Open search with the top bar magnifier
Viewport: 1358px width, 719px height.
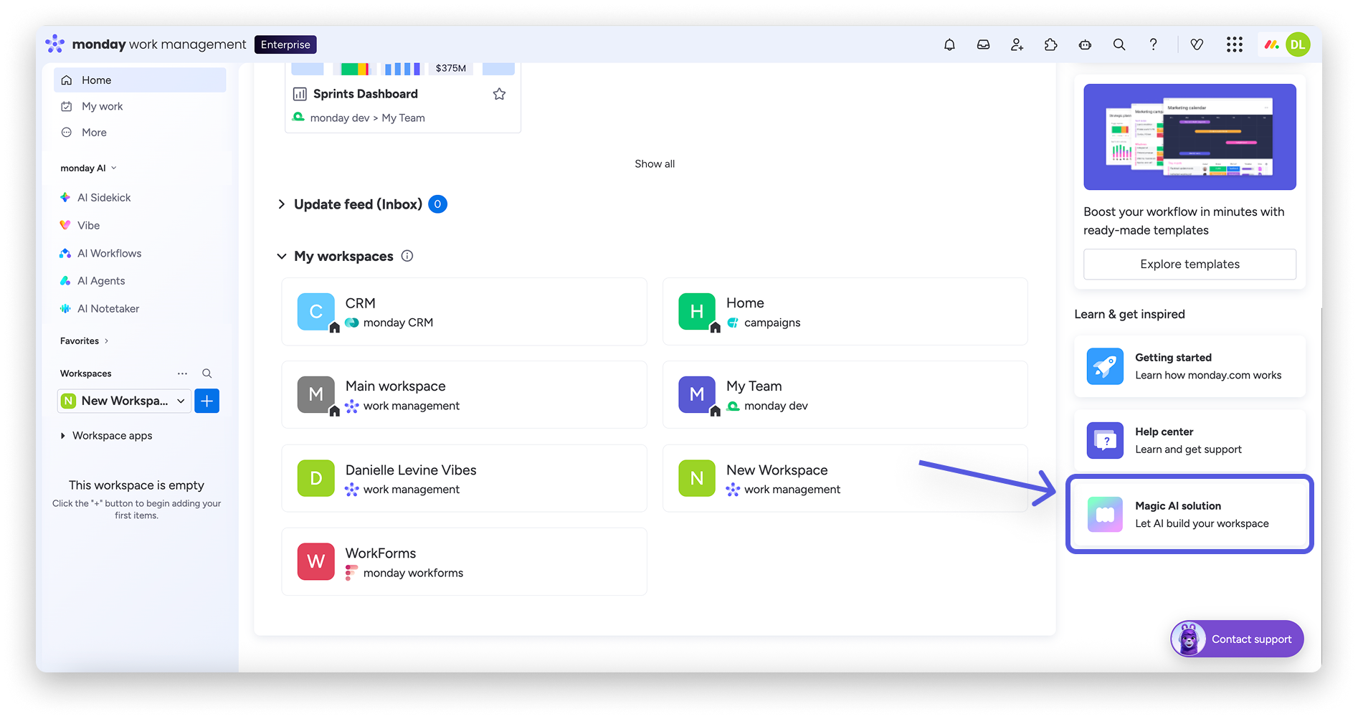click(1119, 44)
